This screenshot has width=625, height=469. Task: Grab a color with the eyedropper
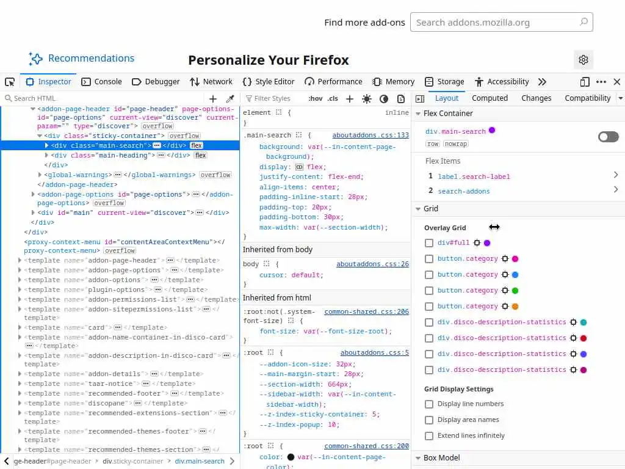[230, 98]
